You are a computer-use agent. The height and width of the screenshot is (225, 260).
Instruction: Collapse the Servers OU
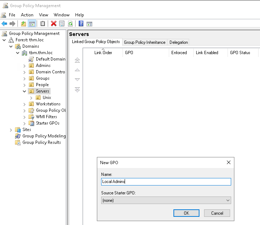24,91
